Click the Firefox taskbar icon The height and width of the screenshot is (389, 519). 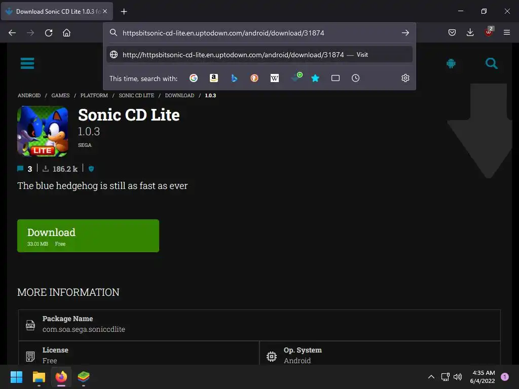[x=61, y=377]
